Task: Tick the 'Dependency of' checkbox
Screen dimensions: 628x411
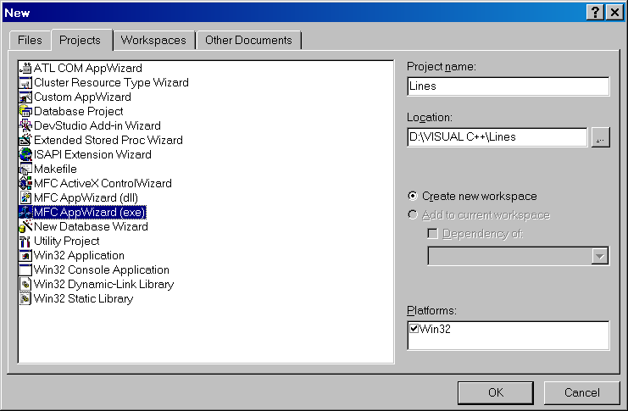Action: coord(432,234)
